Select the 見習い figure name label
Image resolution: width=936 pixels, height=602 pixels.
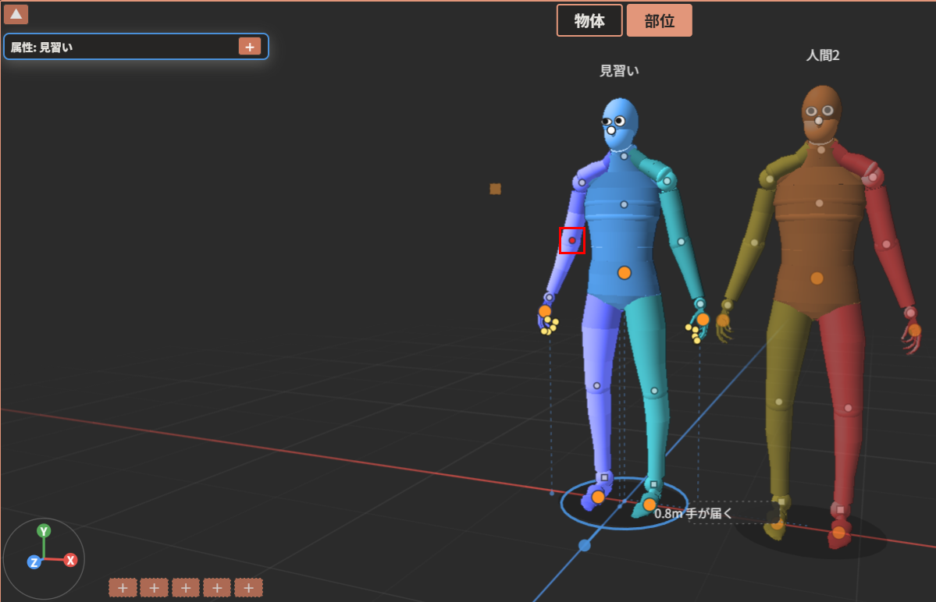(619, 71)
